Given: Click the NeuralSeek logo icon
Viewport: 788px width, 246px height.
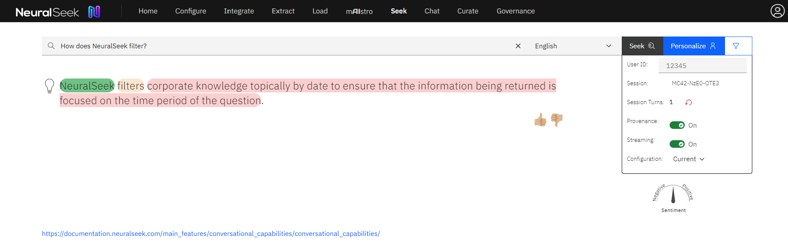Looking at the screenshot, I should click(x=94, y=12).
